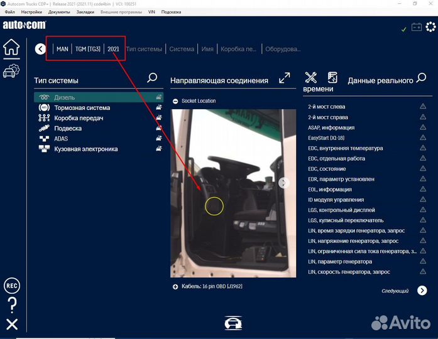Click car icon next to Подвеска
The height and width of the screenshot is (339, 438).
point(158,128)
